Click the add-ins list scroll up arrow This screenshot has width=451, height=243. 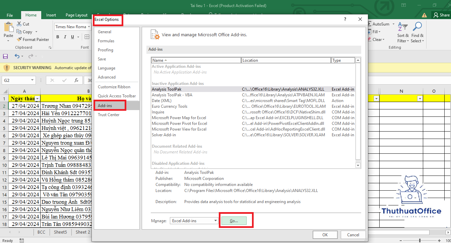click(x=358, y=60)
